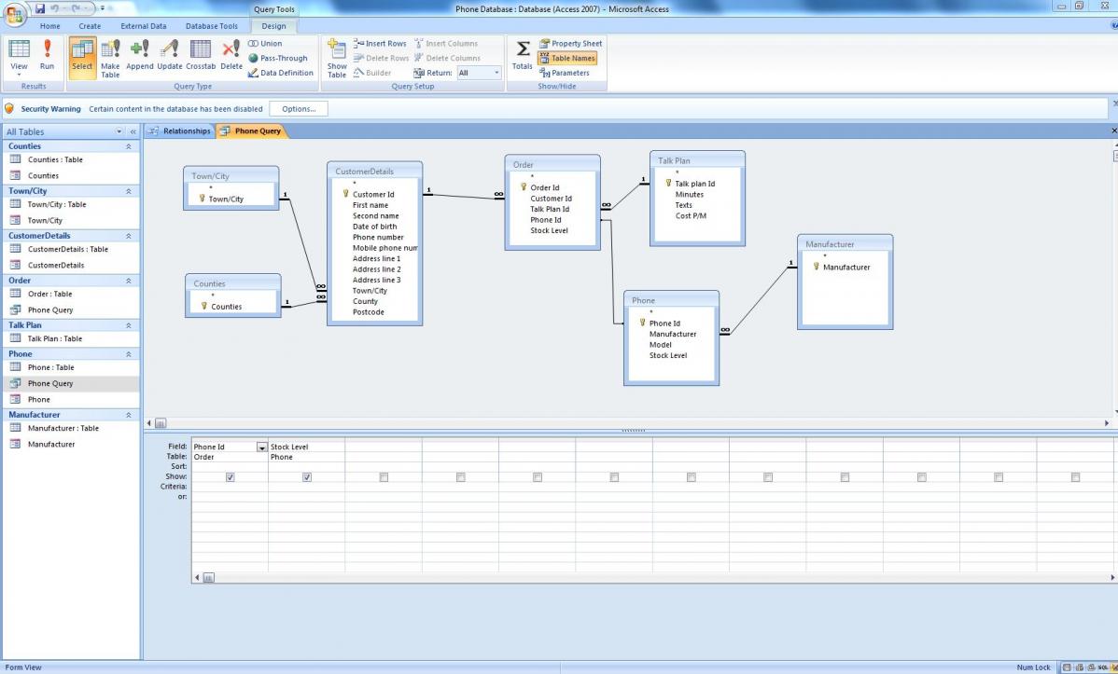The height and width of the screenshot is (674, 1118).
Task: Open the Return value combo box
Action: (479, 73)
